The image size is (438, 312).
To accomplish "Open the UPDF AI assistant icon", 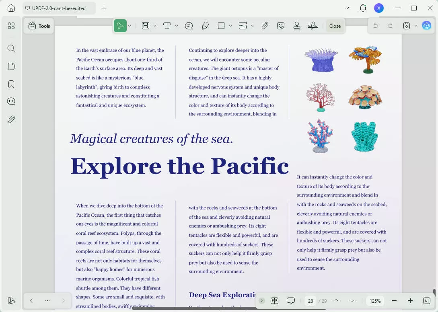I will point(427,26).
